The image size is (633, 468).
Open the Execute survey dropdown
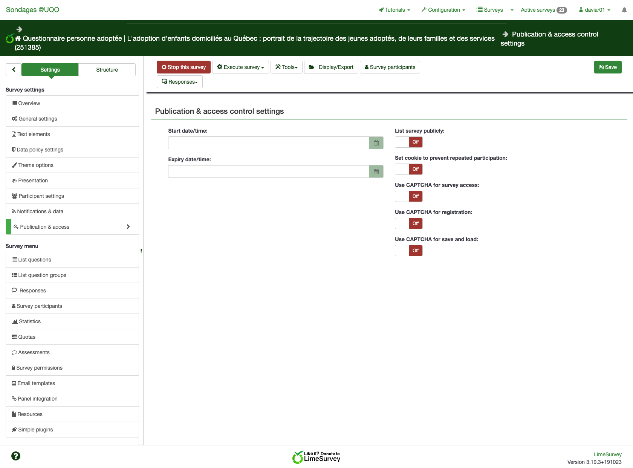tap(240, 67)
